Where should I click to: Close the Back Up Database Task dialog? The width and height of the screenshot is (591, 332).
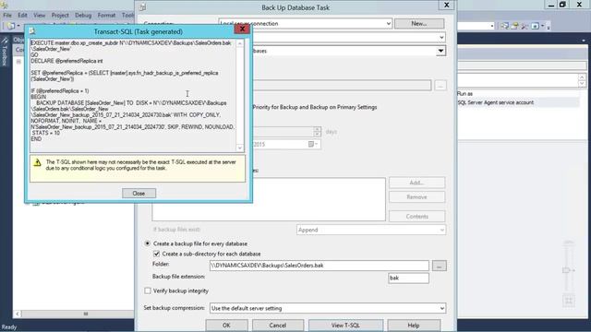(446, 5)
